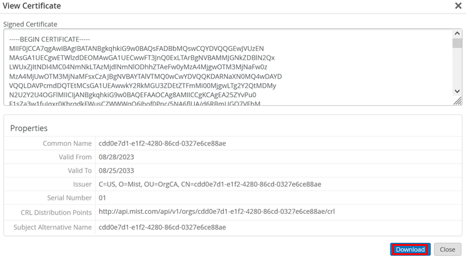Click inside the Signed Certificate text box
Image resolution: width=466 pixels, height=260 pixels.
[x=227, y=68]
